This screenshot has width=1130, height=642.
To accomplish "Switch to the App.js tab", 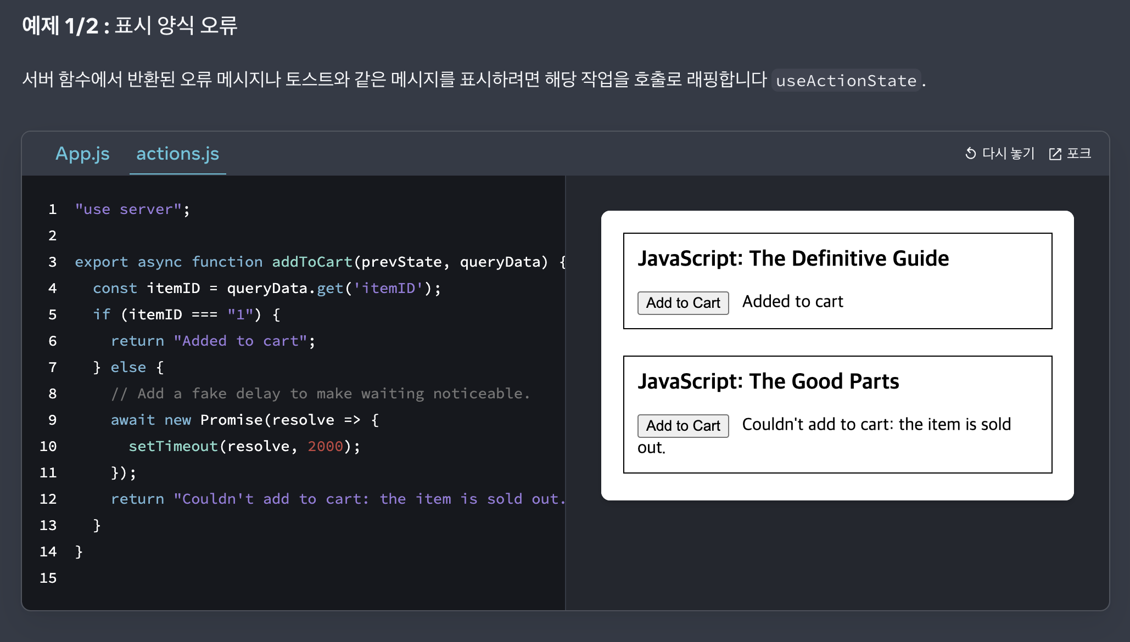I will pyautogui.click(x=82, y=154).
